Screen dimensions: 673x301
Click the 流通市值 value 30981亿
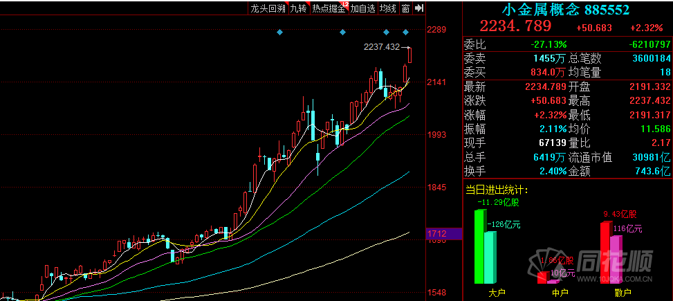coord(650,157)
